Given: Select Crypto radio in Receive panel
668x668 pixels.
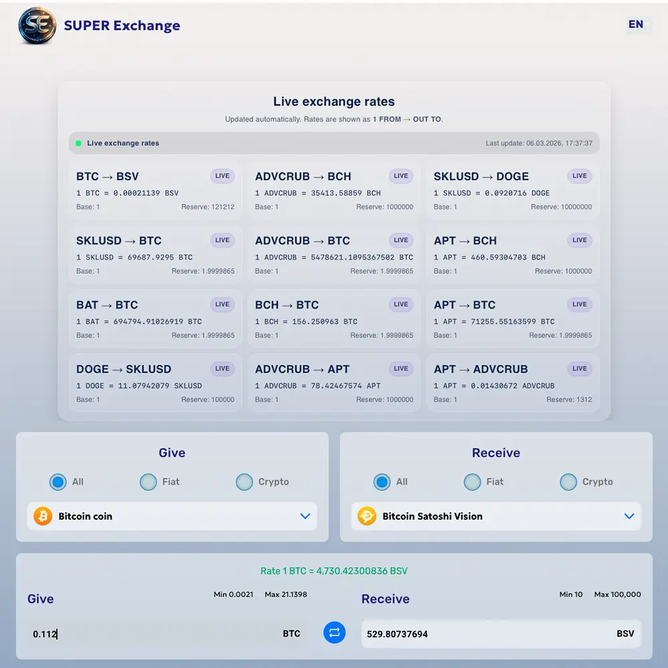Looking at the screenshot, I should point(568,482).
